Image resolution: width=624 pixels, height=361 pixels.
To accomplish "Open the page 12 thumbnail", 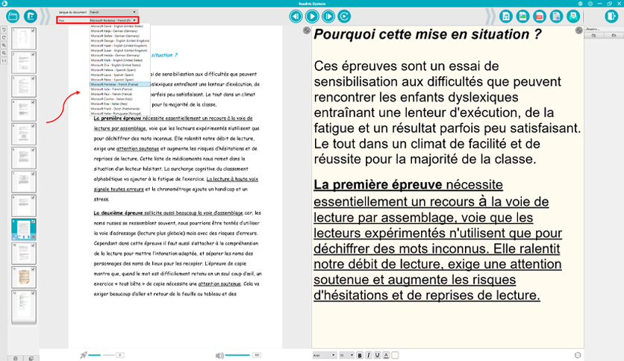I will click(23, 307).
